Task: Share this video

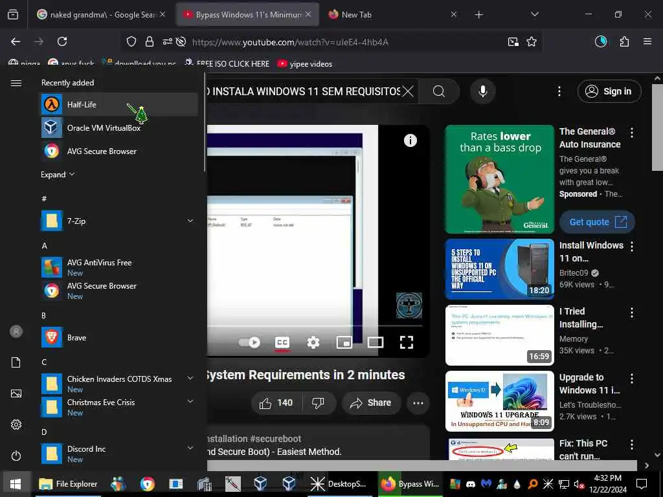Action: (x=371, y=403)
